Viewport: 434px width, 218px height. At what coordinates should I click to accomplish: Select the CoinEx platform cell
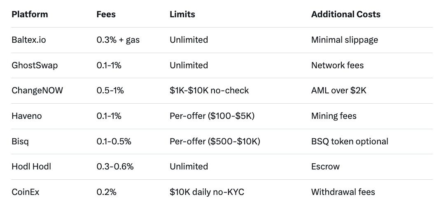click(x=26, y=192)
